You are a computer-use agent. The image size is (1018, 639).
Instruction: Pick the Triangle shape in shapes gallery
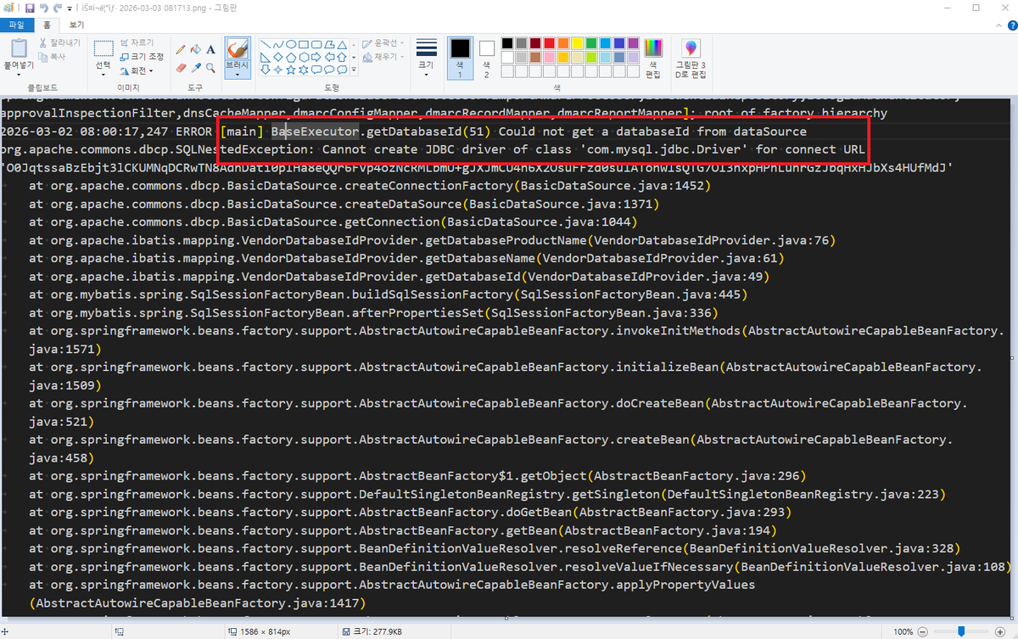pos(342,44)
